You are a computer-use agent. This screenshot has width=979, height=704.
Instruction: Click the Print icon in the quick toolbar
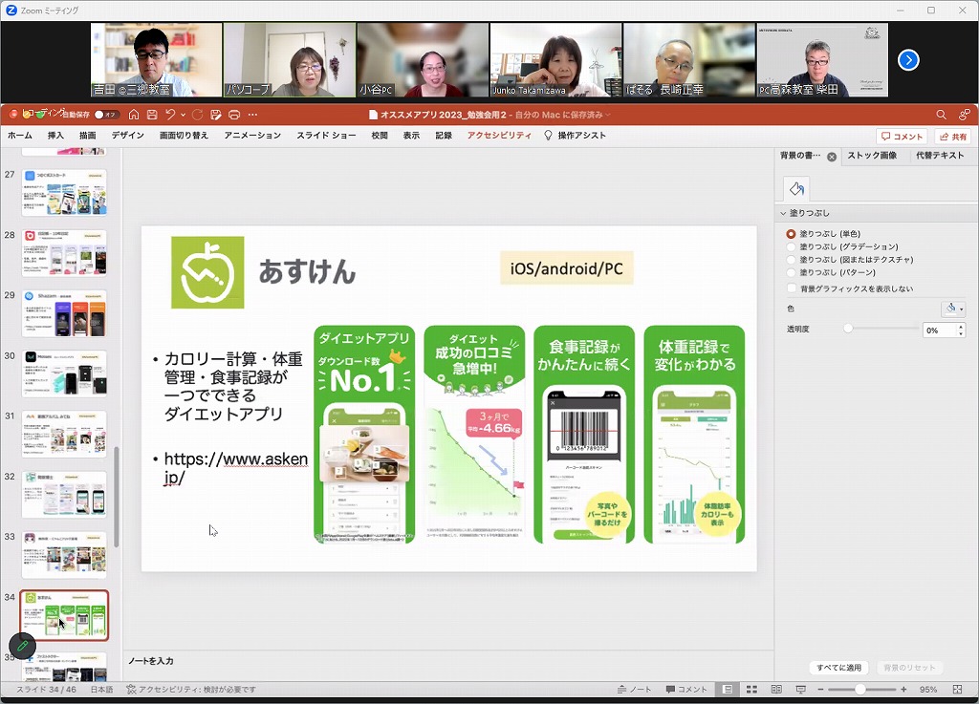coord(234,115)
